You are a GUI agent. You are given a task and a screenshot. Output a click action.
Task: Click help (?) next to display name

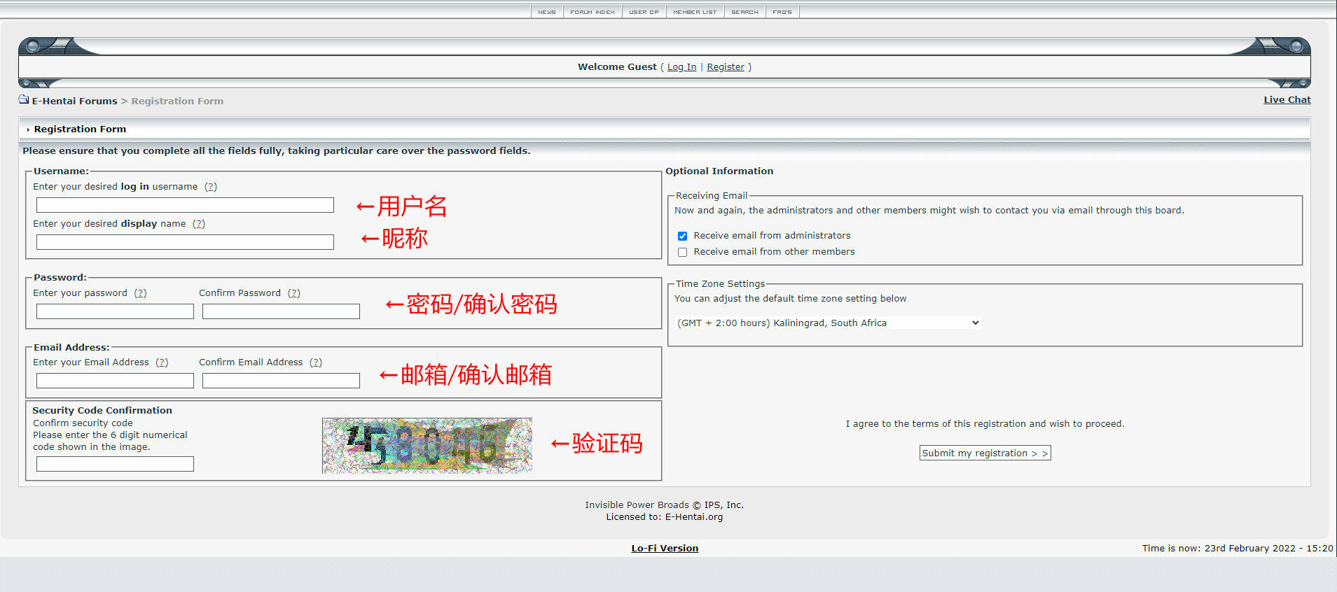pyautogui.click(x=199, y=224)
